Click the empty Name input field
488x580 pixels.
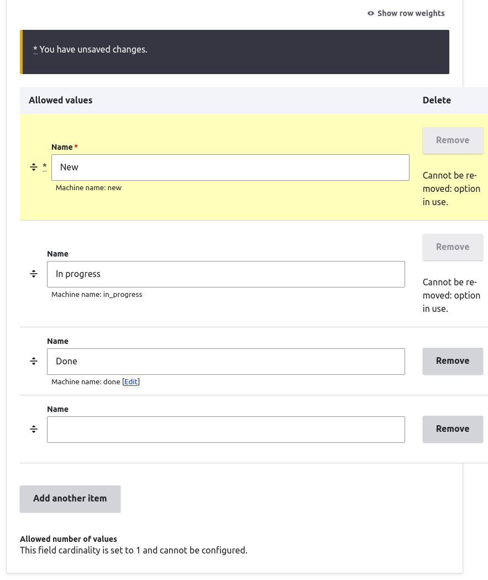(x=225, y=429)
